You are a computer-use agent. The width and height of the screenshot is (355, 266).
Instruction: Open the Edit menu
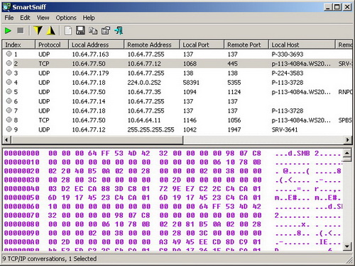(x=25, y=18)
